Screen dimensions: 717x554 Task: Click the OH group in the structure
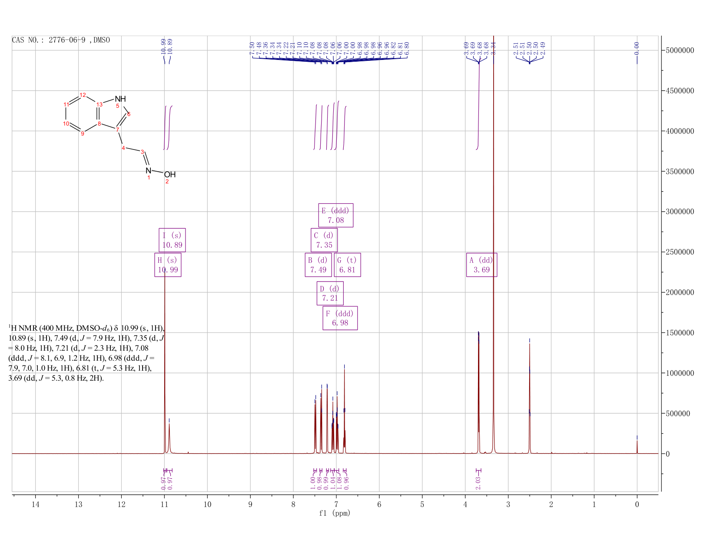pyautogui.click(x=170, y=175)
